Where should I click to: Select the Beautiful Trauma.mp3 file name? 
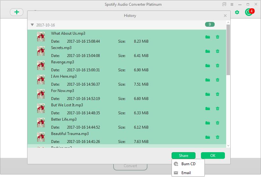pos(70,134)
